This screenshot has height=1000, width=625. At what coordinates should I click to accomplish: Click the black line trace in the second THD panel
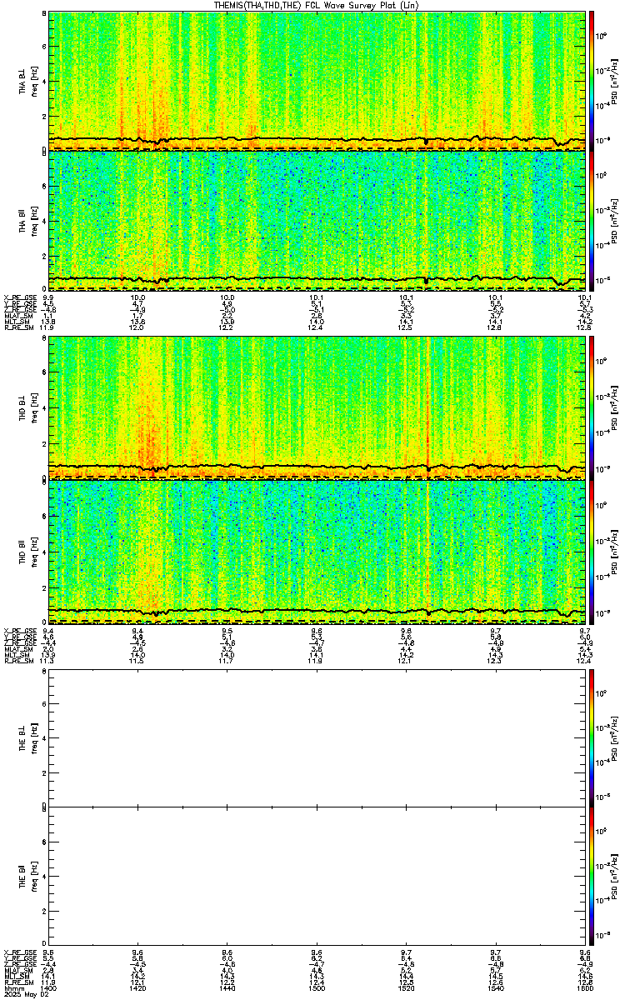coord(317,610)
